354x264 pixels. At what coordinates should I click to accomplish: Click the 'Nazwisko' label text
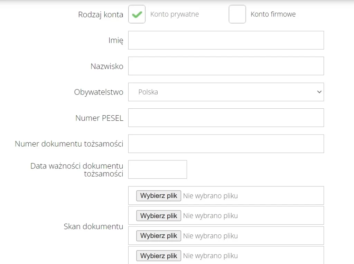[107, 66]
